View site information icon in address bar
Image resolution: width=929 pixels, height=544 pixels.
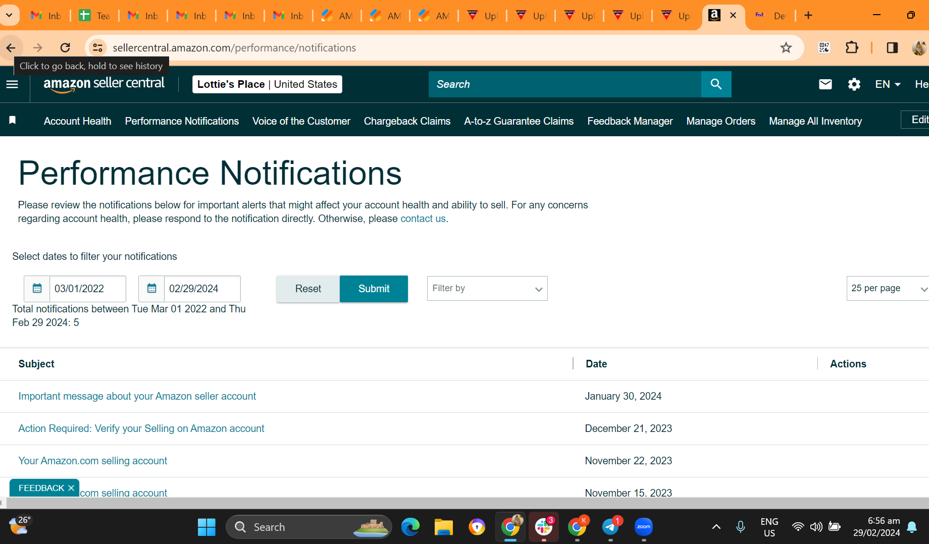point(97,48)
